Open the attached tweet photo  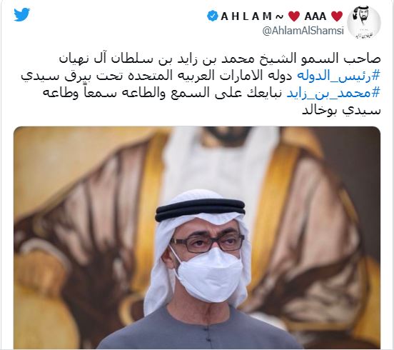coord(197,237)
